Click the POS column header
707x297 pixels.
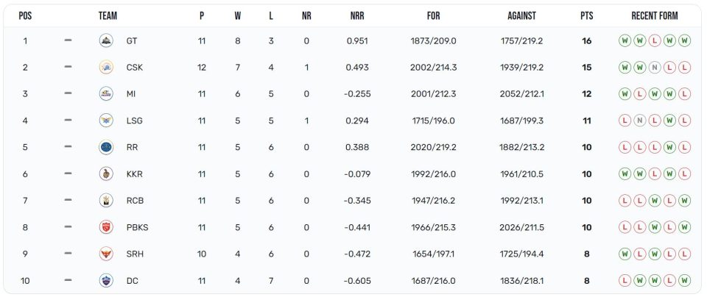click(x=25, y=15)
